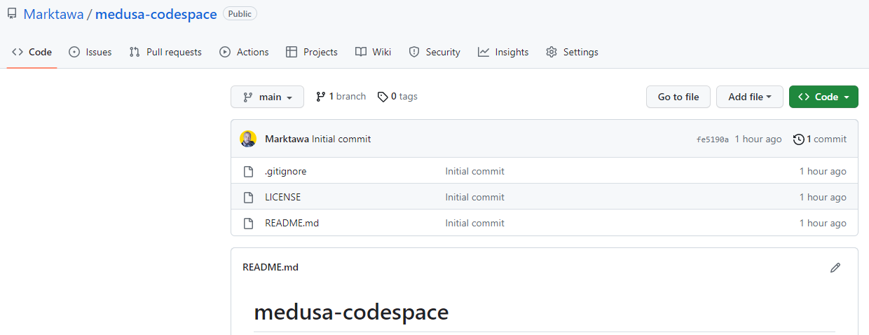
Task: Open the Wiki tab
Action: pyautogui.click(x=373, y=52)
